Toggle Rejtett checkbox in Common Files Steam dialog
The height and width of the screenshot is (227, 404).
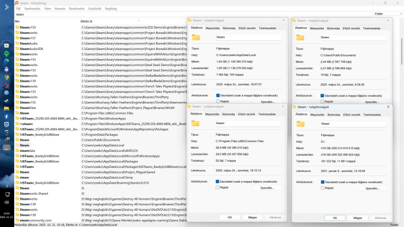pyautogui.click(x=218, y=187)
